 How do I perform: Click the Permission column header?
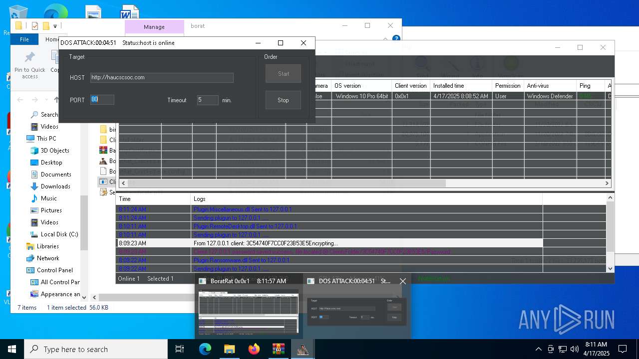point(508,86)
